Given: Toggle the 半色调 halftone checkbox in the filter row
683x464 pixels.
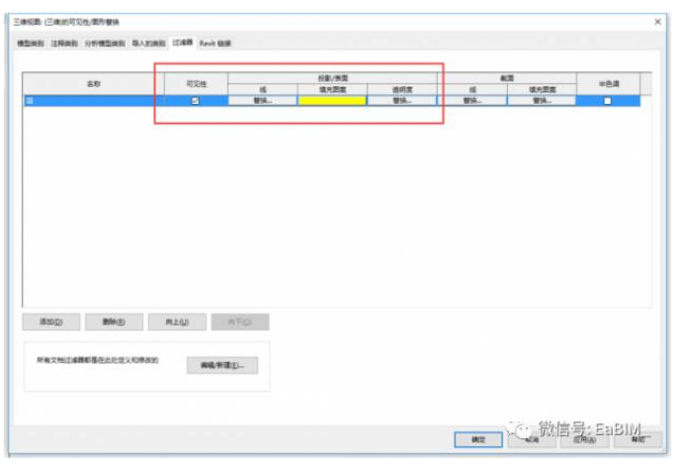Looking at the screenshot, I should 608,101.
